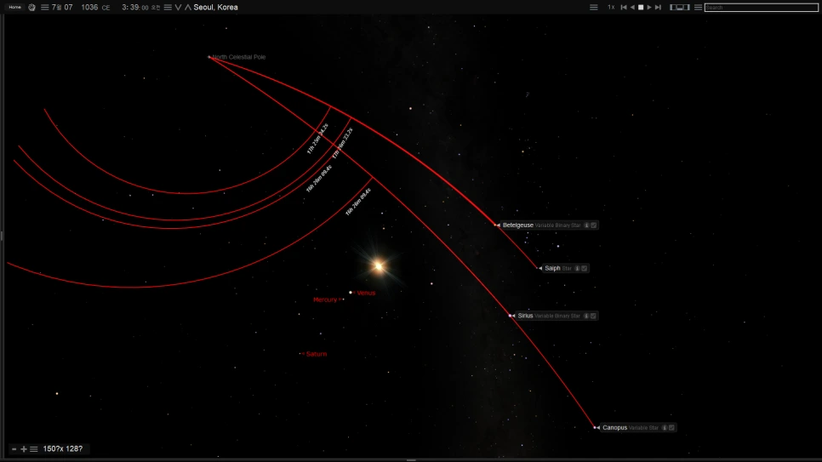Click the time field showing 3:39
The height and width of the screenshot is (462, 822).
[130, 8]
